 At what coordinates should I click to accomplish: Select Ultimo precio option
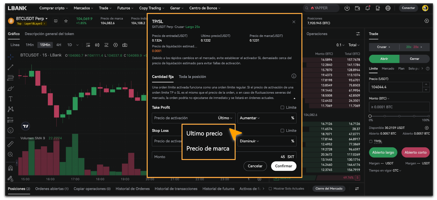[x=204, y=133]
